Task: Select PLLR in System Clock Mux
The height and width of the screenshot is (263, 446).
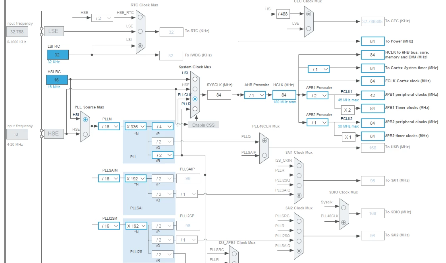Action: tap(195, 109)
